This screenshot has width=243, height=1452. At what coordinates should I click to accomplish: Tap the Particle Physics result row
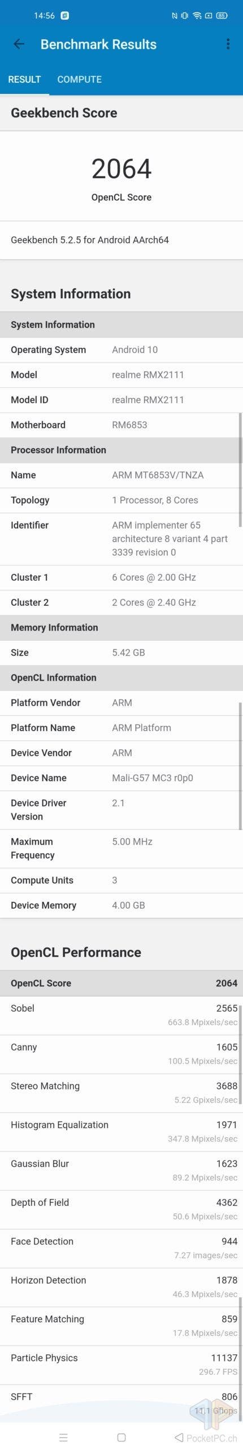pyautogui.click(x=121, y=1365)
